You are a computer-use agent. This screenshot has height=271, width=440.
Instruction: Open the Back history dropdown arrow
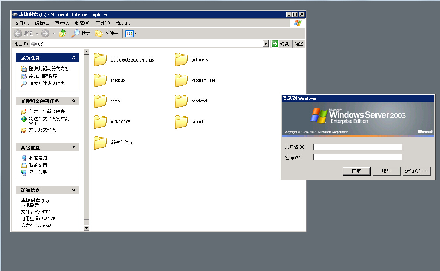(37, 34)
